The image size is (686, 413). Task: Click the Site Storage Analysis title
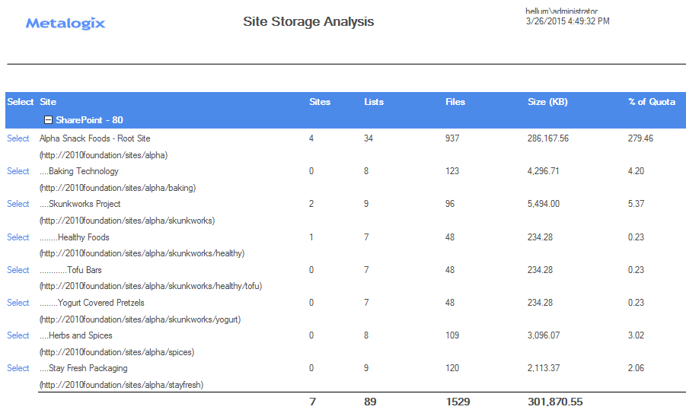[x=308, y=22]
